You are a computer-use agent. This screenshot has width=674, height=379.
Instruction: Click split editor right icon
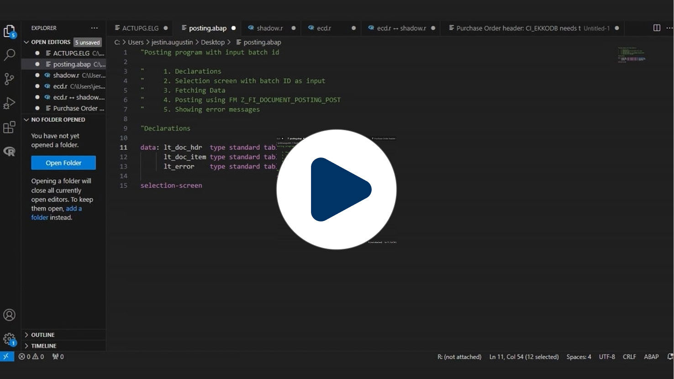(x=657, y=28)
